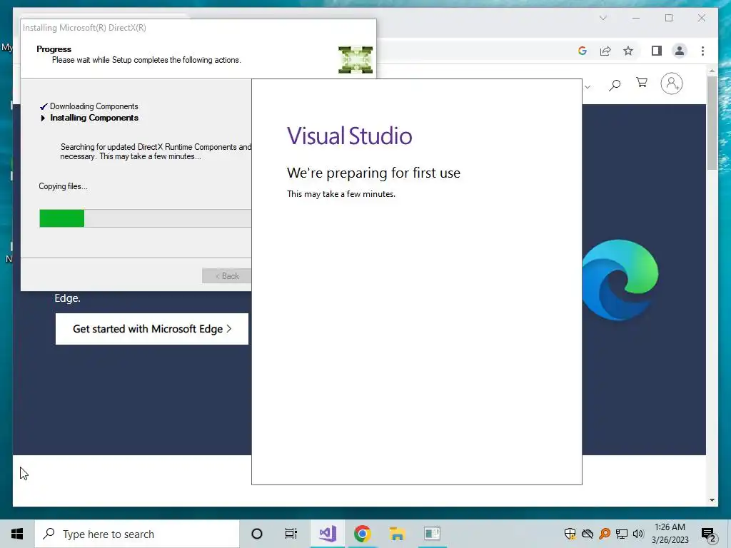Open Cortana circle icon on the taskbar
This screenshot has width=731, height=548.
click(x=256, y=534)
